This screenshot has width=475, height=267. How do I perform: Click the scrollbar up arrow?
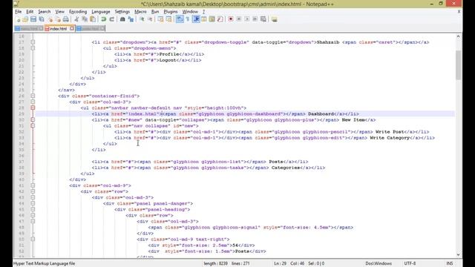[x=459, y=36]
